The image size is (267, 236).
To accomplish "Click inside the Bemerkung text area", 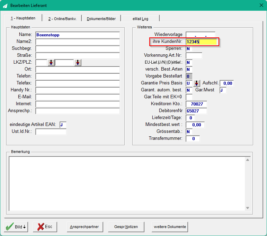I will pyautogui.click(x=127, y=184).
